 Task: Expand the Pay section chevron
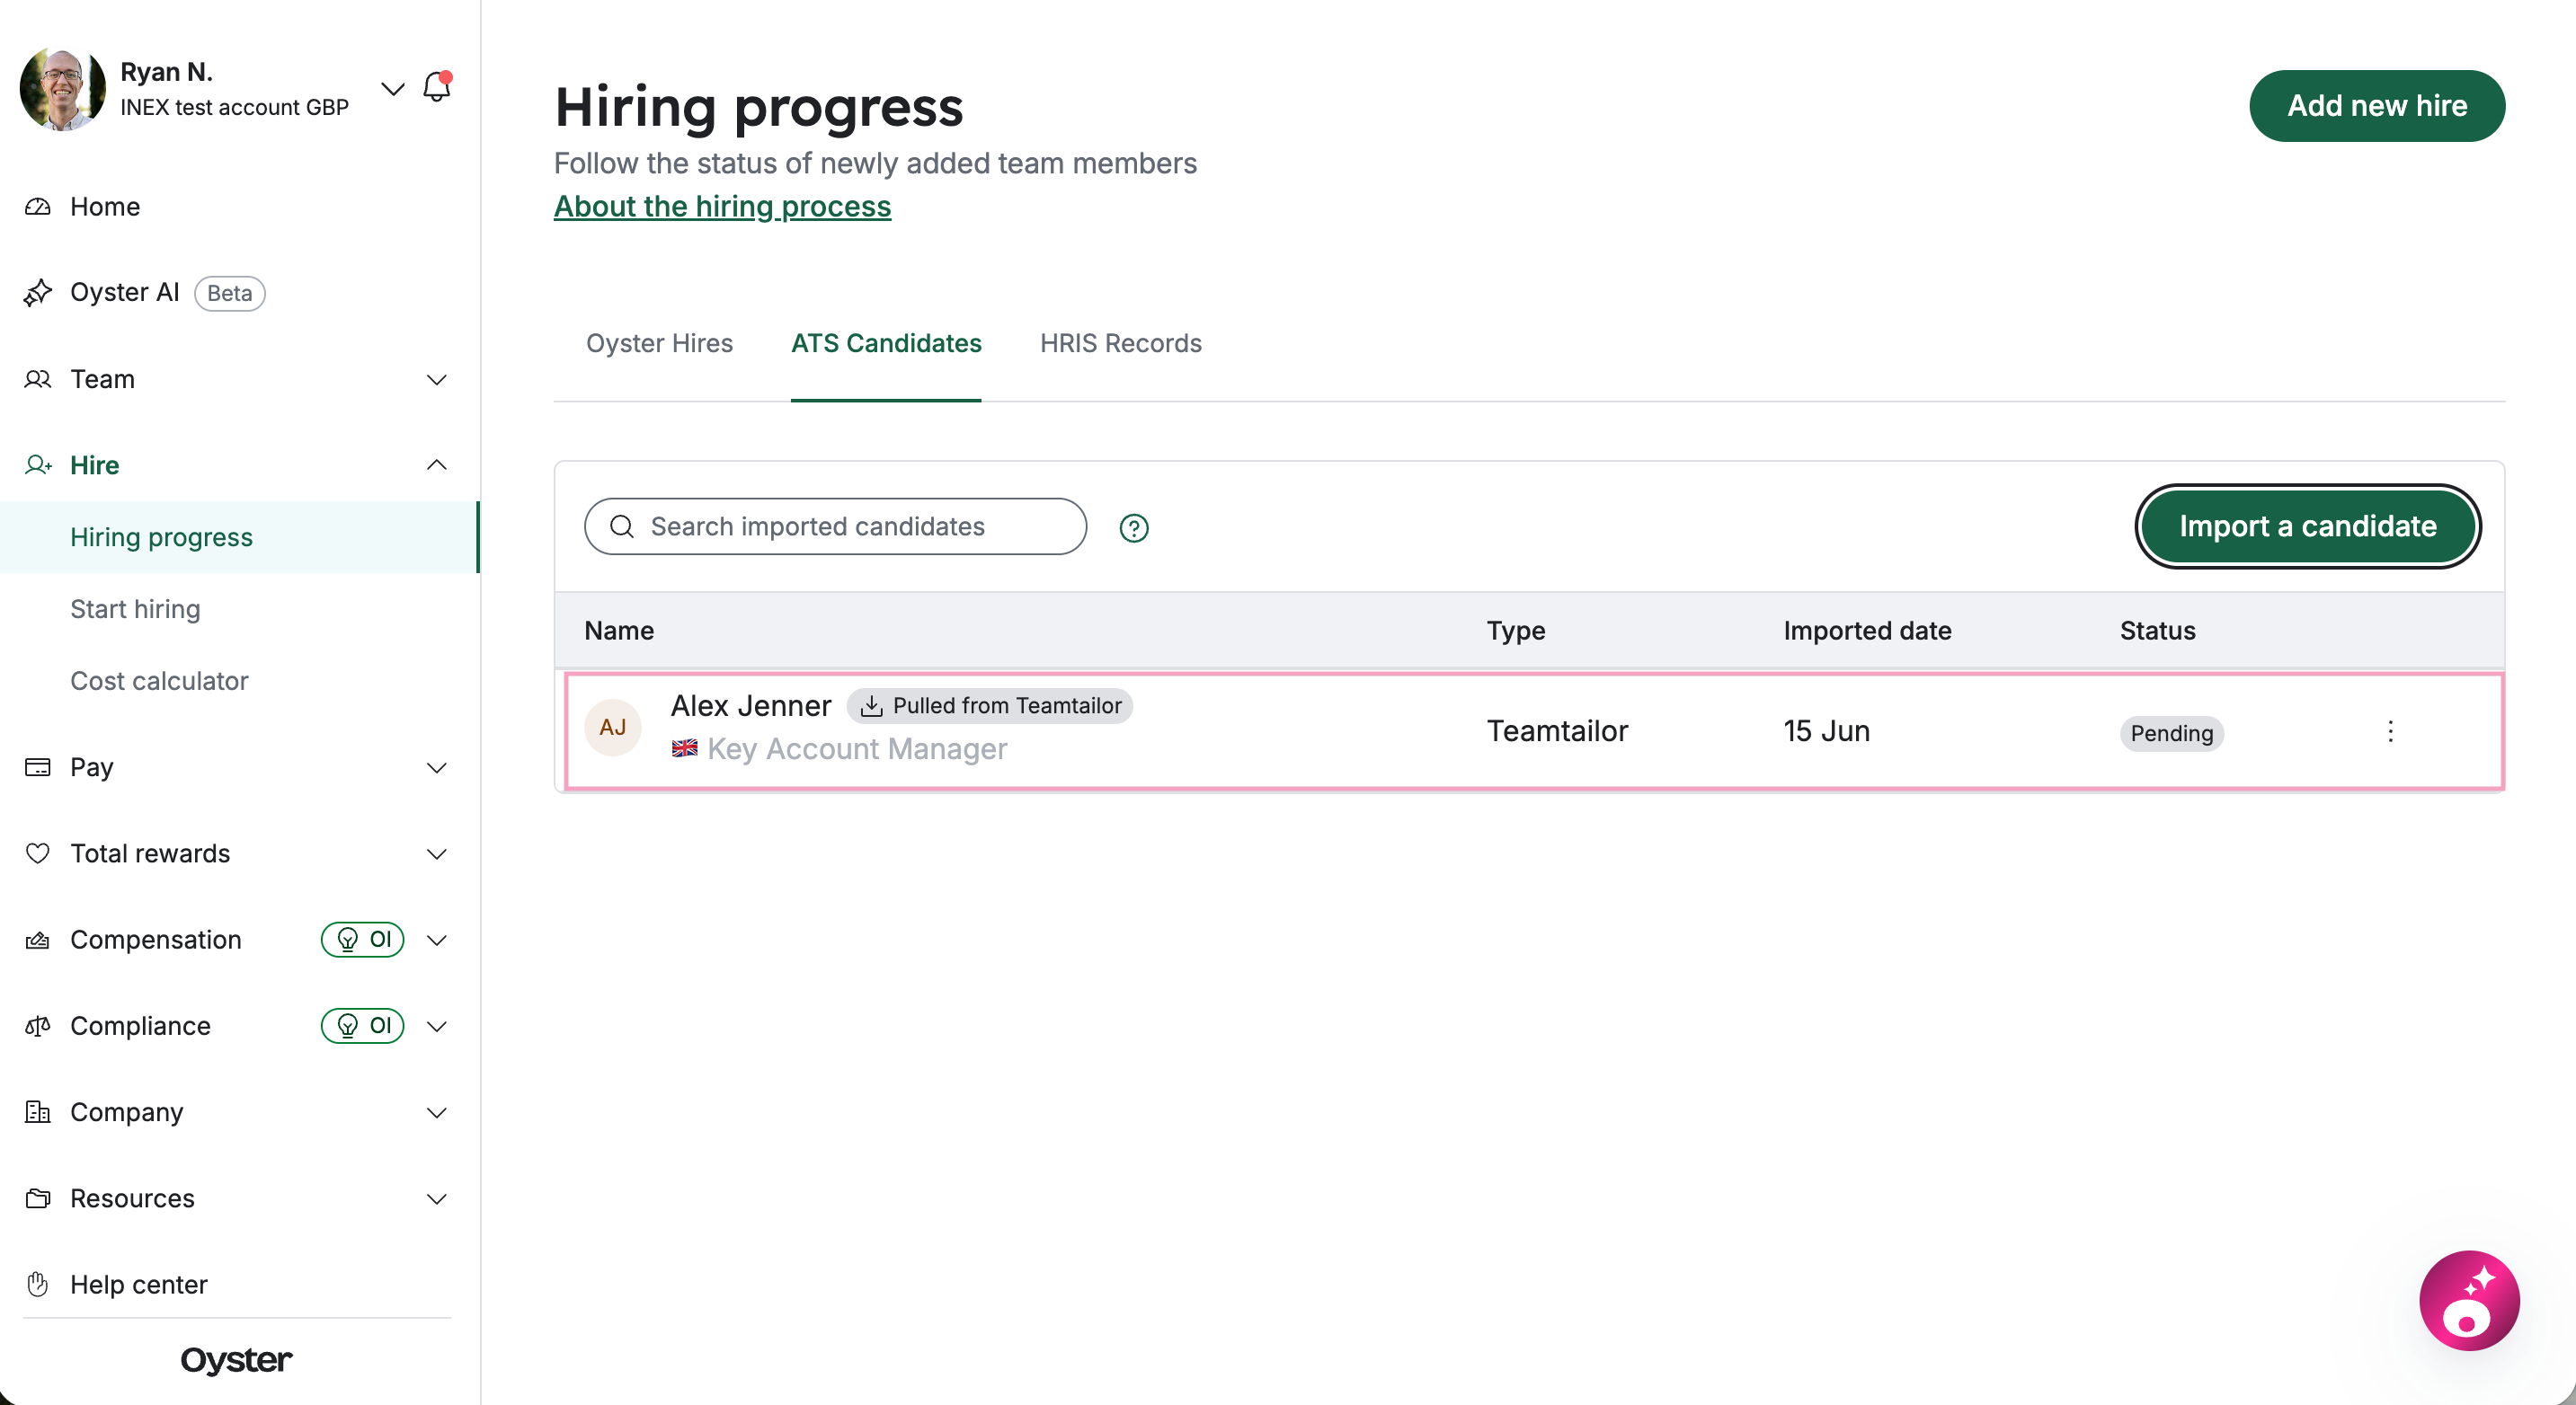[437, 767]
